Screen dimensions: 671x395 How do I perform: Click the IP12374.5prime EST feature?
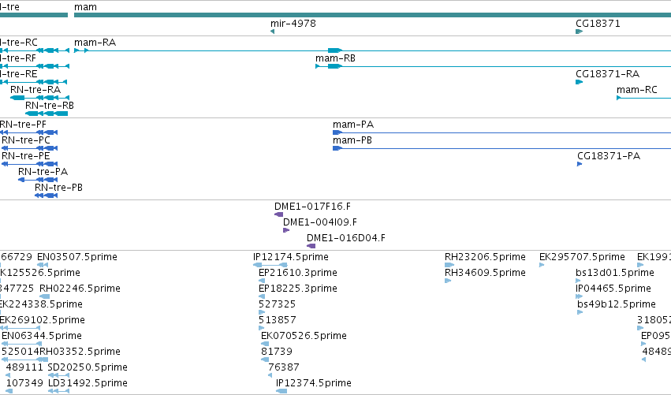(x=281, y=391)
